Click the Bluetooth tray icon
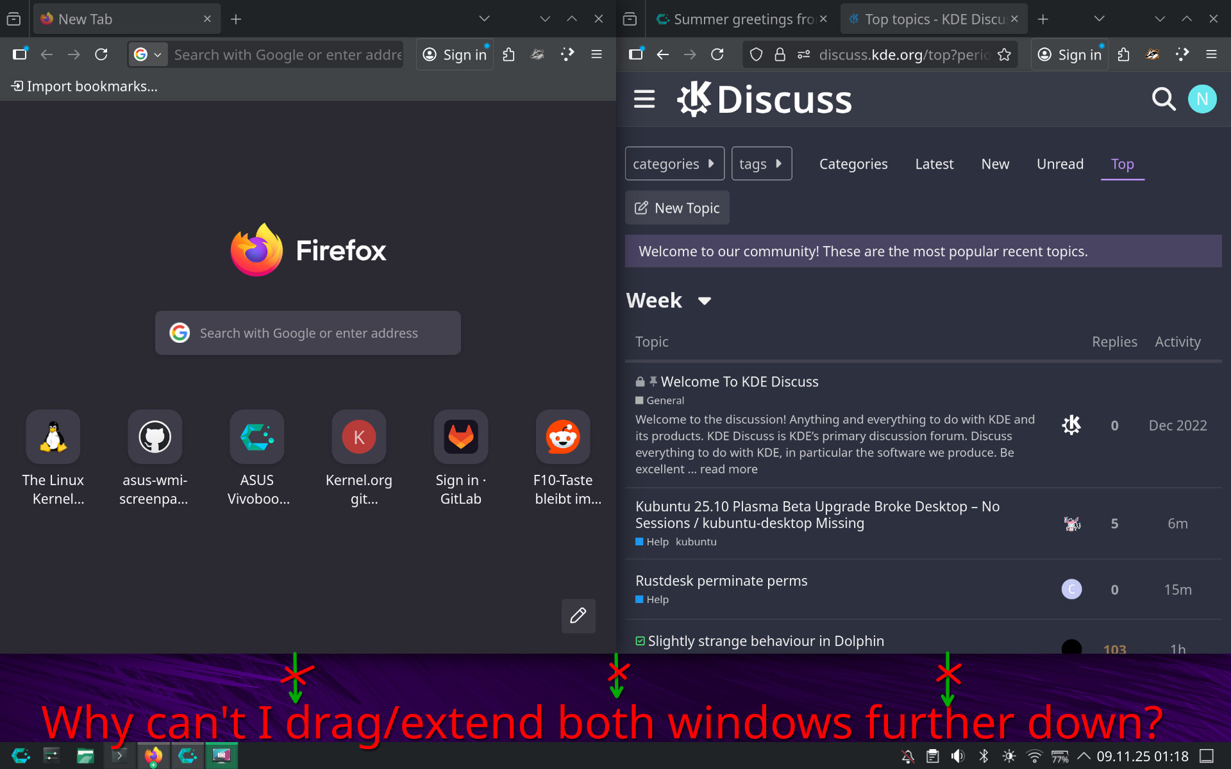The width and height of the screenshot is (1231, 769). point(984,756)
